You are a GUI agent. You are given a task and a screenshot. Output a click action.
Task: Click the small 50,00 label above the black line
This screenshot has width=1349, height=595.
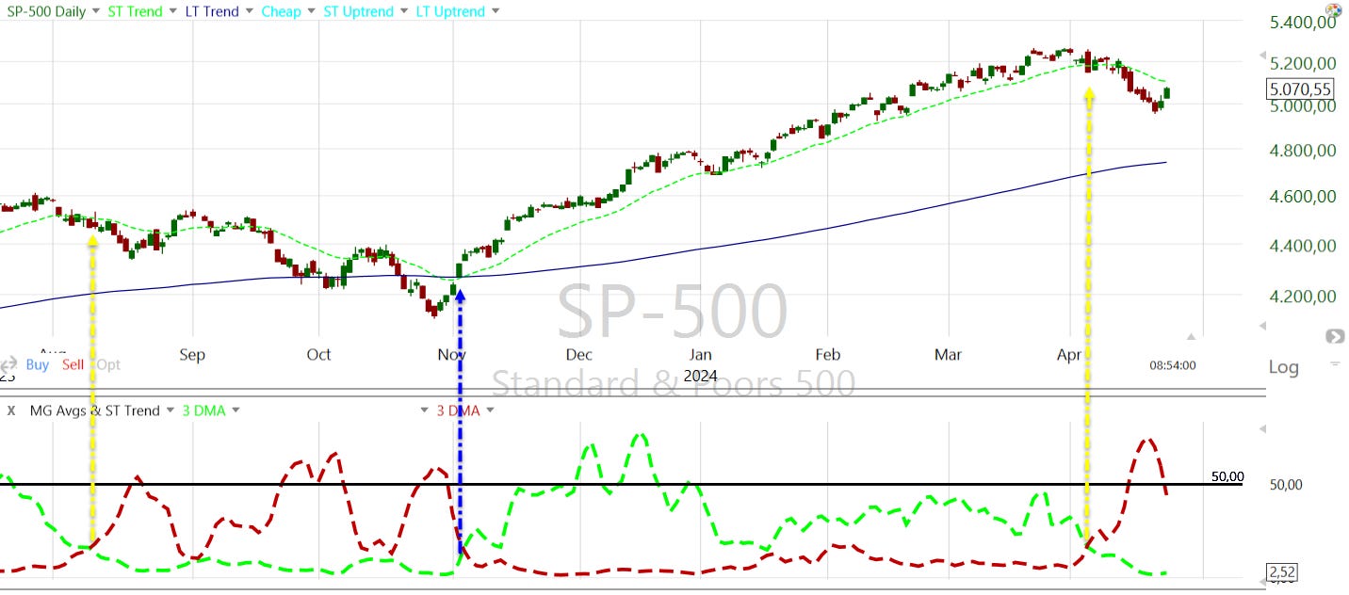(x=1227, y=476)
